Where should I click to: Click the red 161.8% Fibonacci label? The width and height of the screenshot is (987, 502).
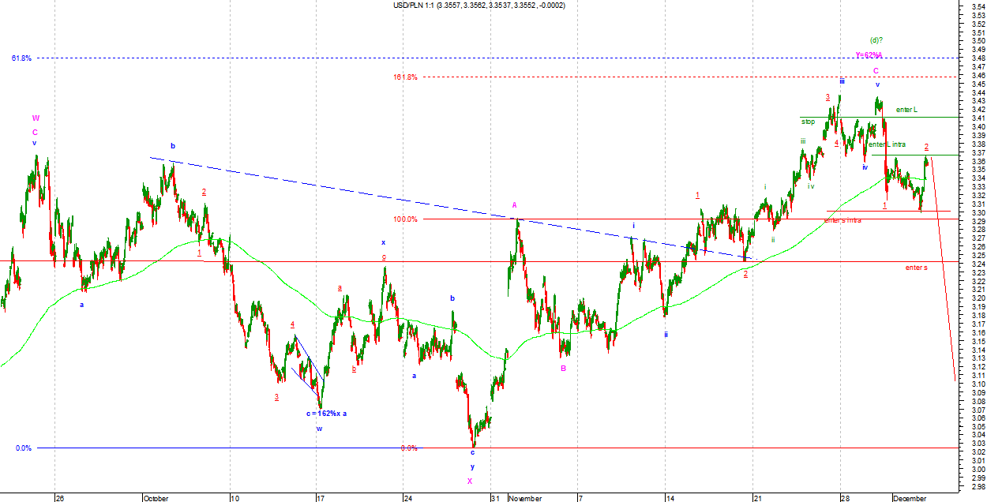(x=404, y=77)
